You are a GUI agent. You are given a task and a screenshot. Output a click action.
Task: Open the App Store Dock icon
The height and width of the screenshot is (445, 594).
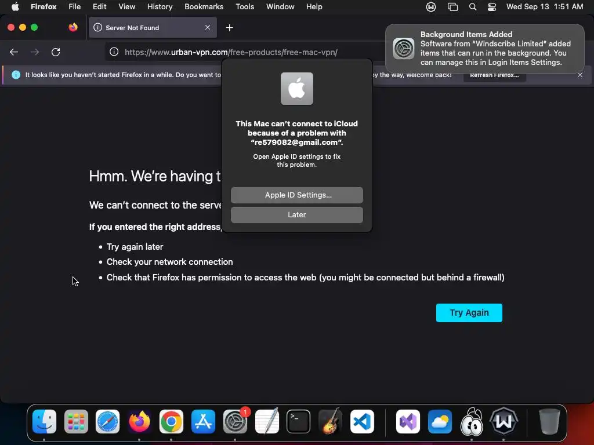point(203,421)
